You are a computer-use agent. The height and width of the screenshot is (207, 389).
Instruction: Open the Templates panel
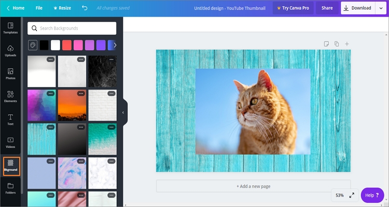10,28
